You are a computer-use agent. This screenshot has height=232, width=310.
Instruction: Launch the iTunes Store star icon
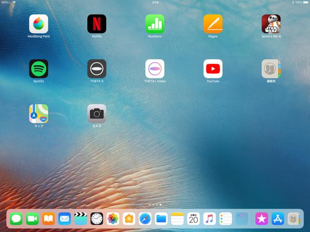tap(262, 218)
